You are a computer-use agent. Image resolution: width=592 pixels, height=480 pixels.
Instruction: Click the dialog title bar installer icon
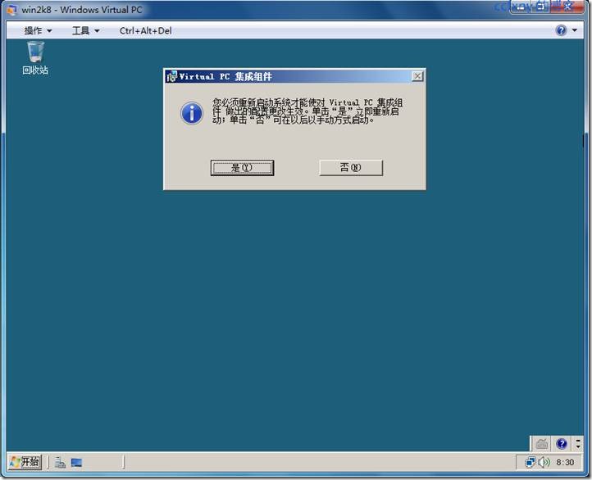coord(172,76)
